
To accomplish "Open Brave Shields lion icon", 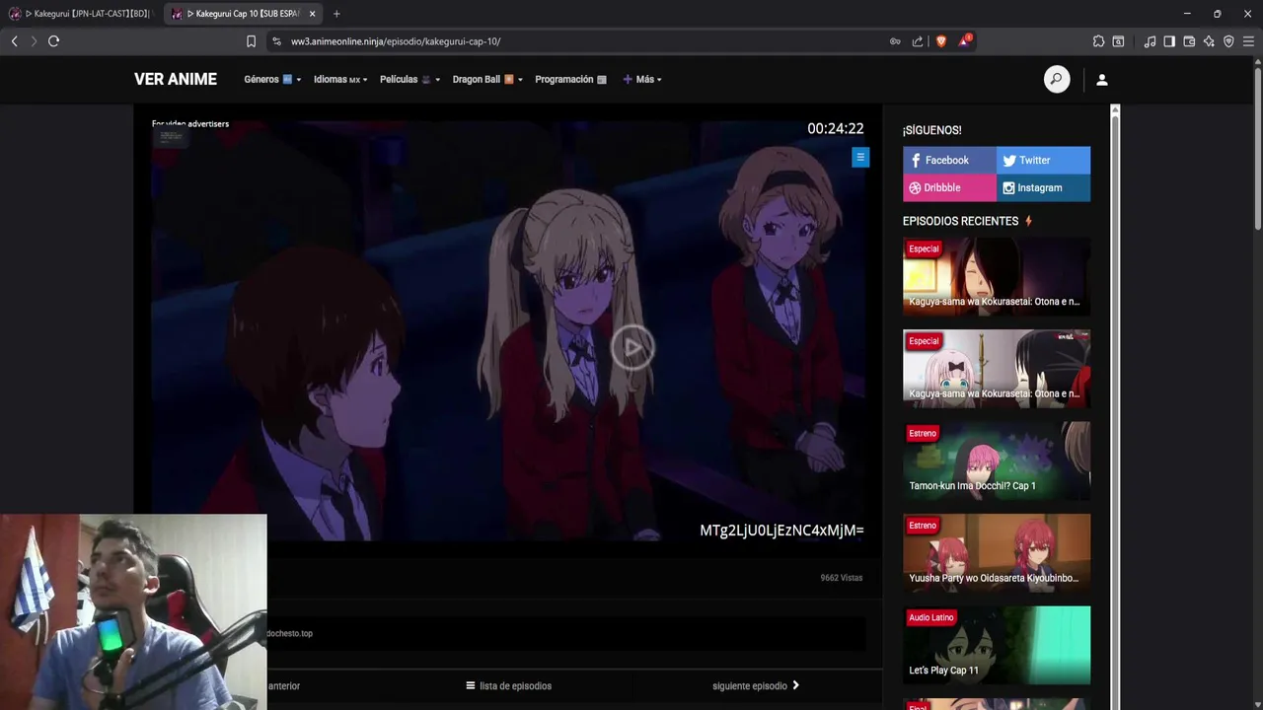I will (940, 41).
